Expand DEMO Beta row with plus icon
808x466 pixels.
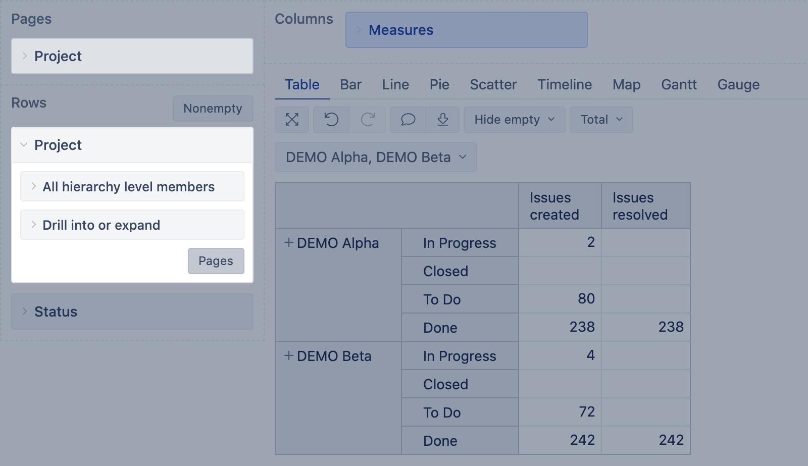pos(288,356)
